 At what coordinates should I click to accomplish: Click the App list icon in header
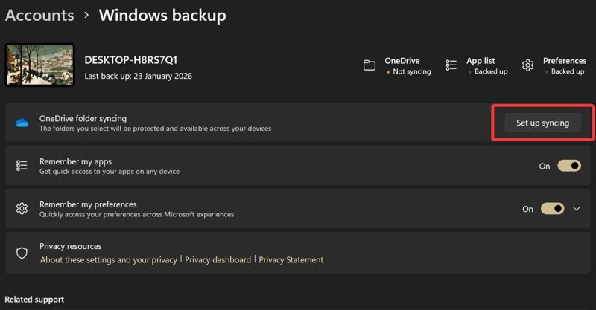[x=451, y=65]
